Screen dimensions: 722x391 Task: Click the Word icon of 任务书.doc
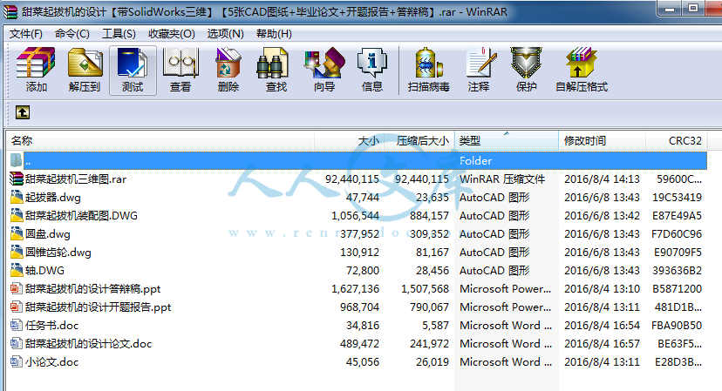pos(17,325)
